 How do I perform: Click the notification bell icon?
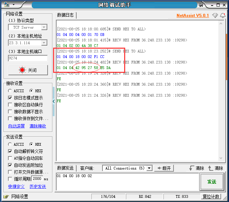tap(223, 16)
